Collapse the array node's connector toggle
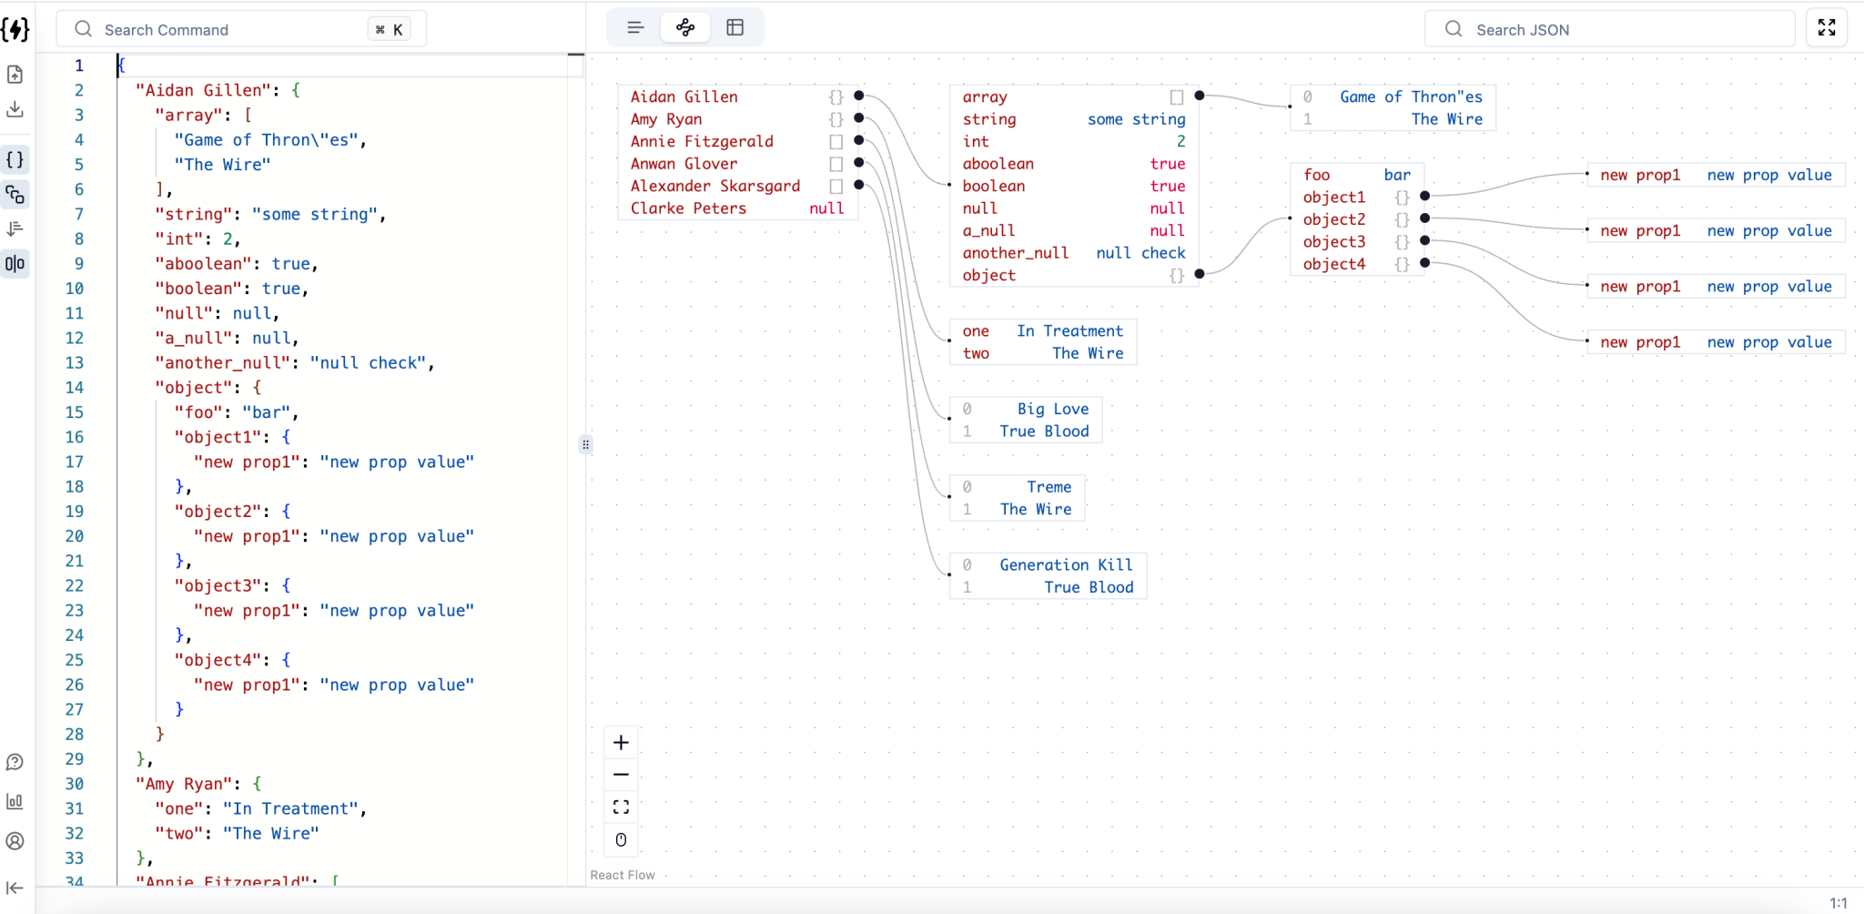This screenshot has width=1864, height=914. 1199,95
